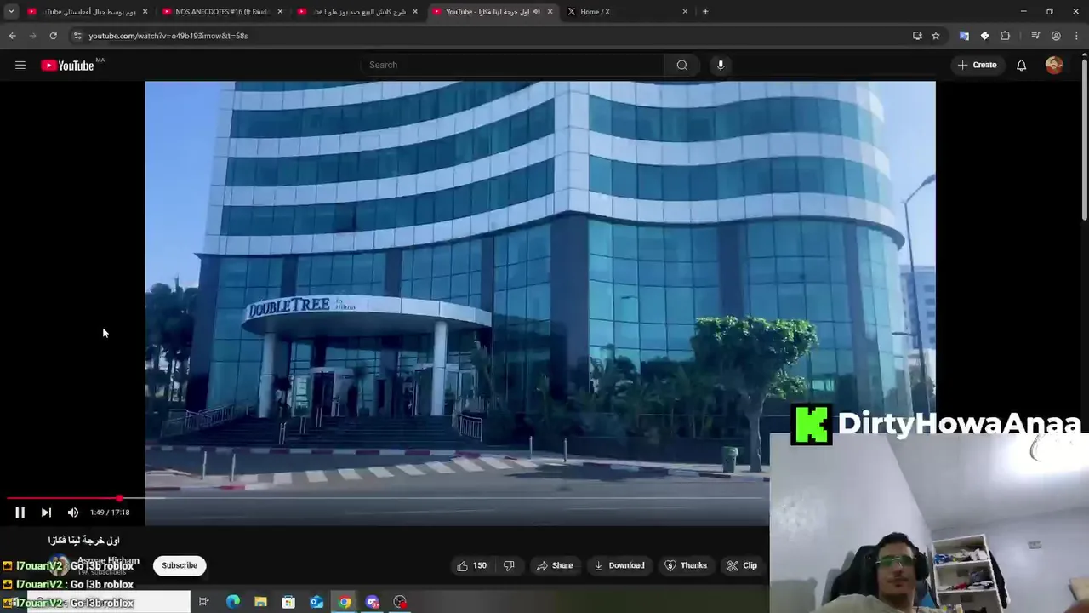Launch Microsoft Edge from taskbar

tap(232, 602)
